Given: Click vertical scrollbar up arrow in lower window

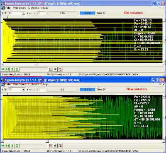Looking at the screenshot, I should [x=164, y=96].
